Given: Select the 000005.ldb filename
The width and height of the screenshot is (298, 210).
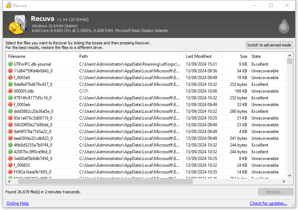Looking at the screenshot, I should tap(23, 91).
